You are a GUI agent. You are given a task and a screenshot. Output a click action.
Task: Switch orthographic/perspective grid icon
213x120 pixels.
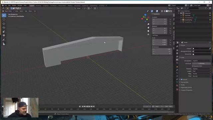(x=148, y=34)
